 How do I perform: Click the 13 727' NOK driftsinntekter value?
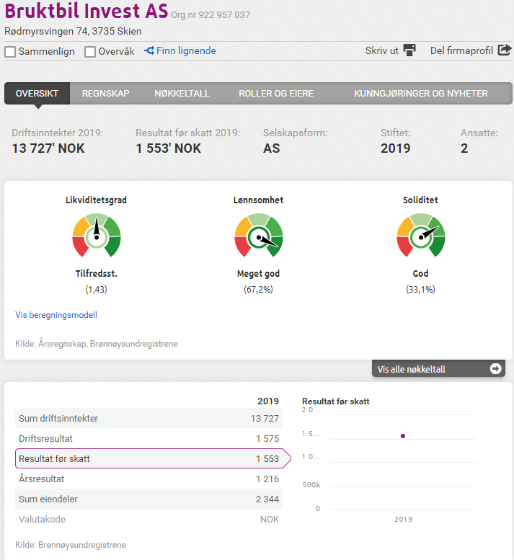pos(48,148)
